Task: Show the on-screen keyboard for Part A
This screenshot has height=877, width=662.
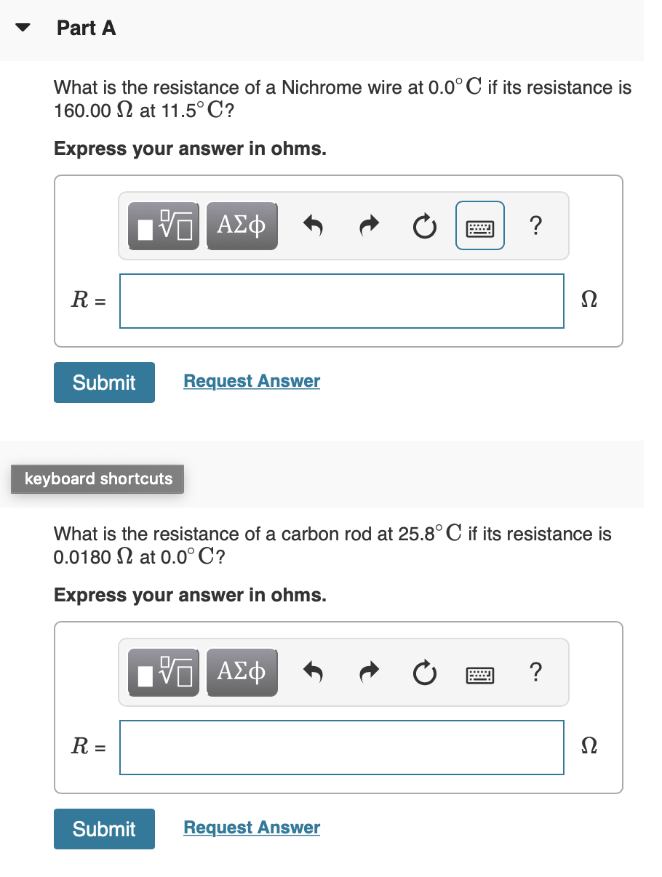Action: (479, 225)
